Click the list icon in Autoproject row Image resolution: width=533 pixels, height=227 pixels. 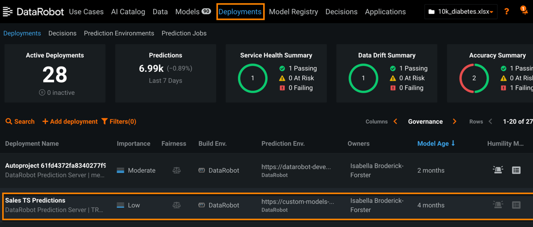[516, 170]
